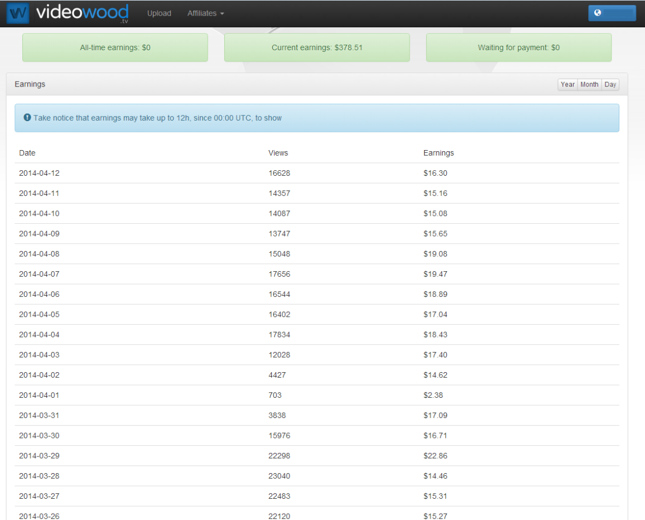Viewport: 645px width, 520px height.
Task: Click the Earnings panel heading
Action: 30,84
